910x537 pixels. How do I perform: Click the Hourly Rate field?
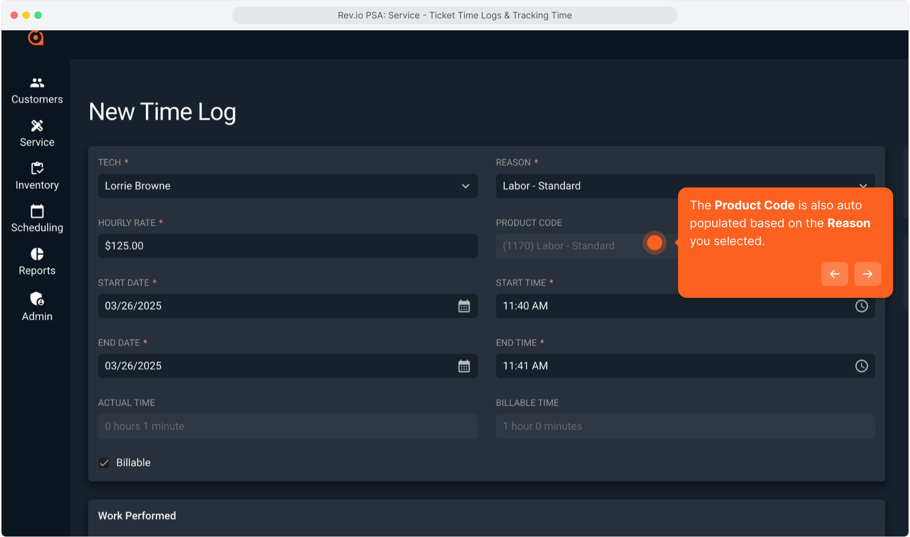[287, 246]
